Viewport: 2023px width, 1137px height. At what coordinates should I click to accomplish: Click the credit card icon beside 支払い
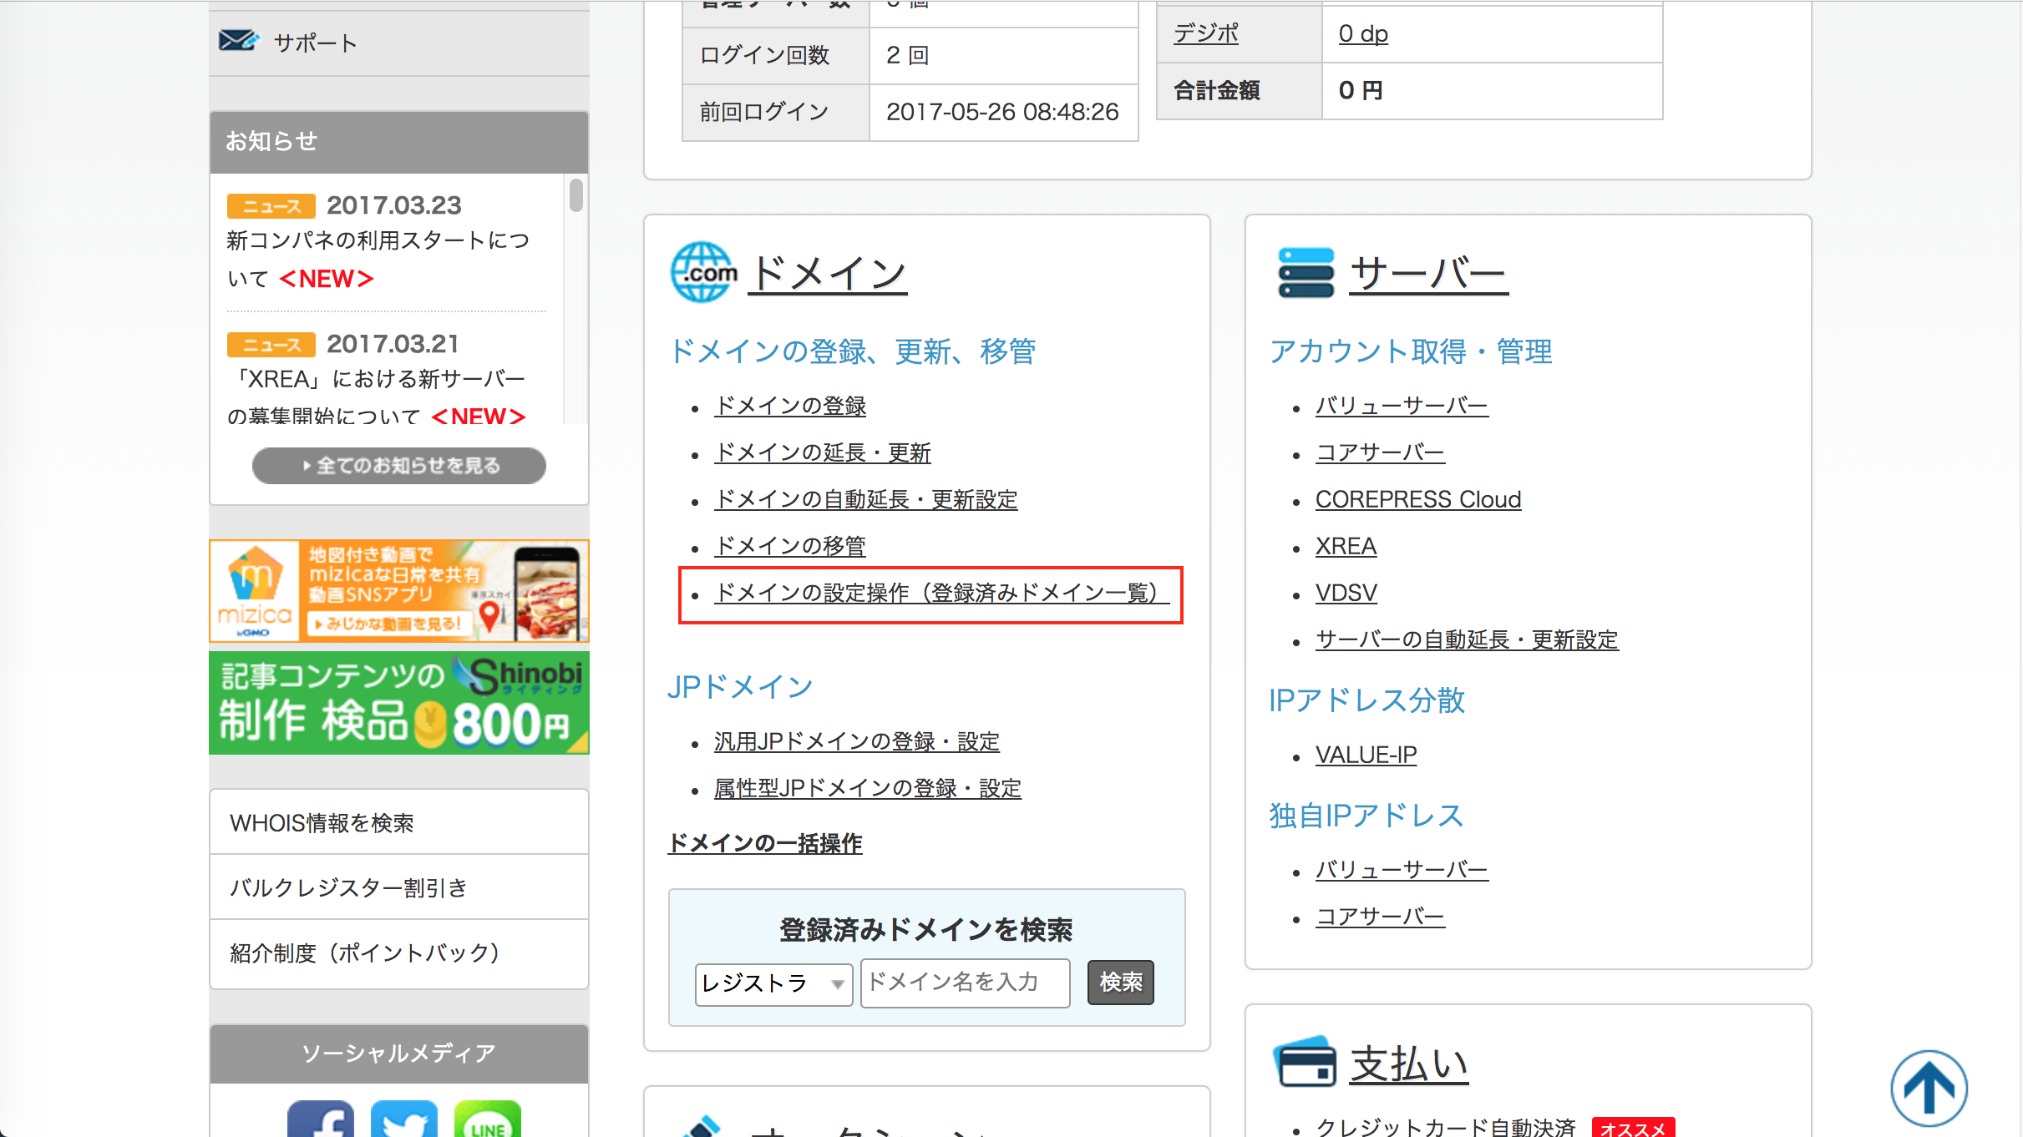point(1305,1062)
